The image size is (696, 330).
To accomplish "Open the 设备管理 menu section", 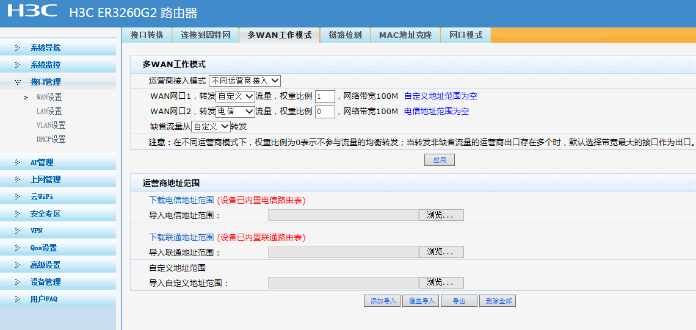I will pyautogui.click(x=58, y=282).
